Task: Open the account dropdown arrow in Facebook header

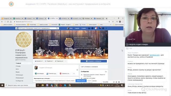Action: 106,28
